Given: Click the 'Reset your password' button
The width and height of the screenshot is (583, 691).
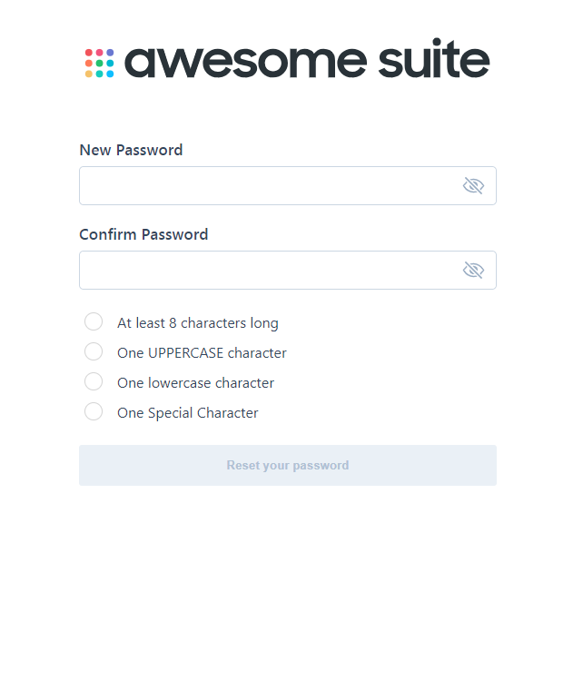Looking at the screenshot, I should point(288,466).
